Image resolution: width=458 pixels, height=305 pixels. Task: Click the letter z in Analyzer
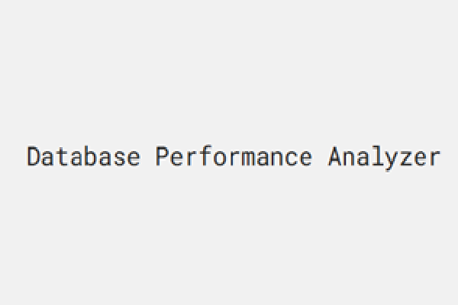(x=405, y=156)
